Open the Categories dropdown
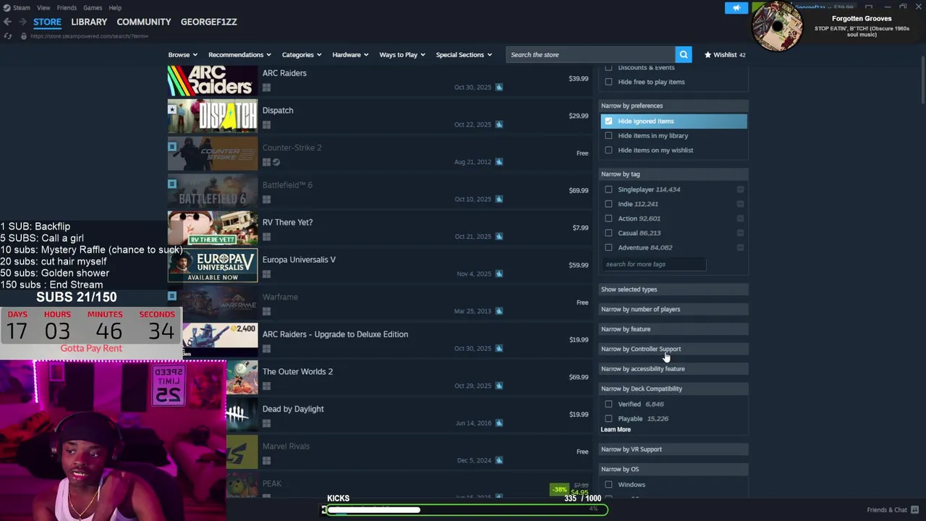This screenshot has width=926, height=521. 302,54
